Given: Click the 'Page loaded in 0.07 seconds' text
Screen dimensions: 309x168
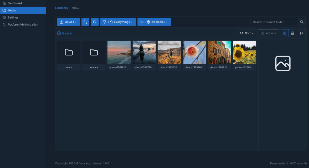Looking at the screenshot, I should [x=289, y=163].
